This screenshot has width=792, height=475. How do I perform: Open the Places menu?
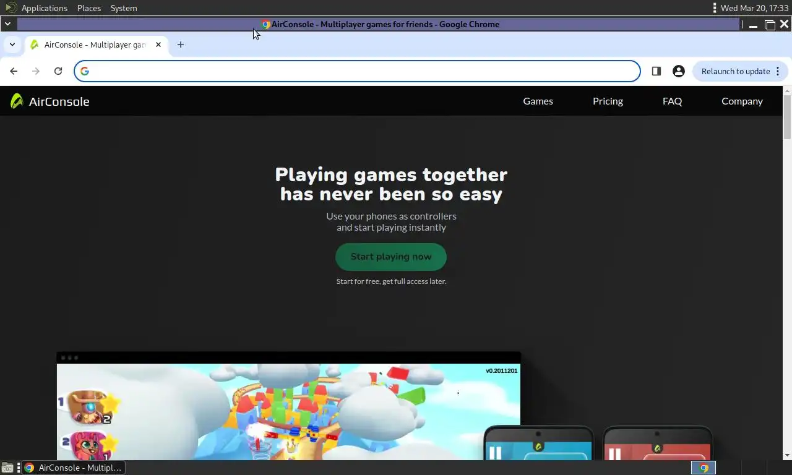tap(89, 8)
